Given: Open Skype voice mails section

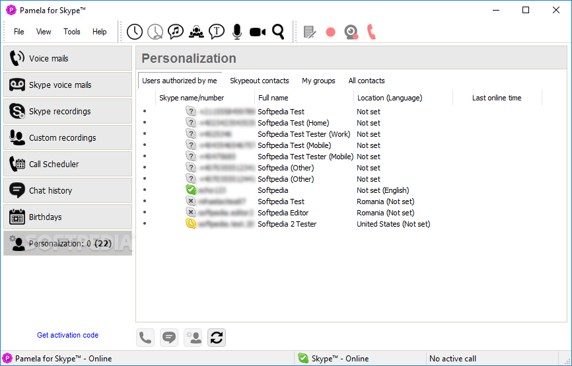Looking at the screenshot, I should (x=68, y=85).
